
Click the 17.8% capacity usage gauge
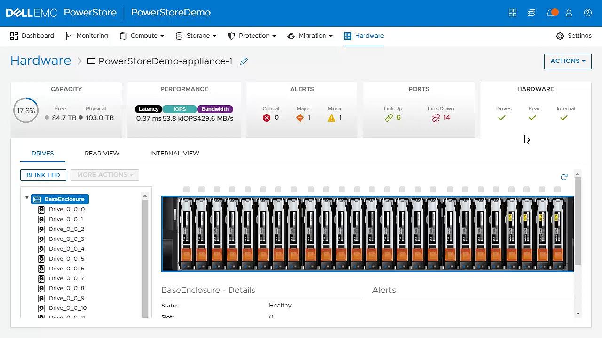point(26,111)
